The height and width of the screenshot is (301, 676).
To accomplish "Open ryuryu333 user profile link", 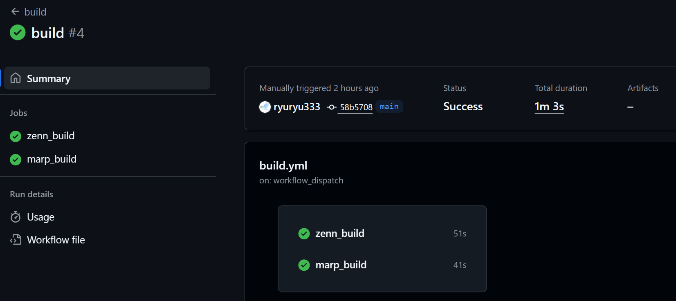I will coord(297,107).
